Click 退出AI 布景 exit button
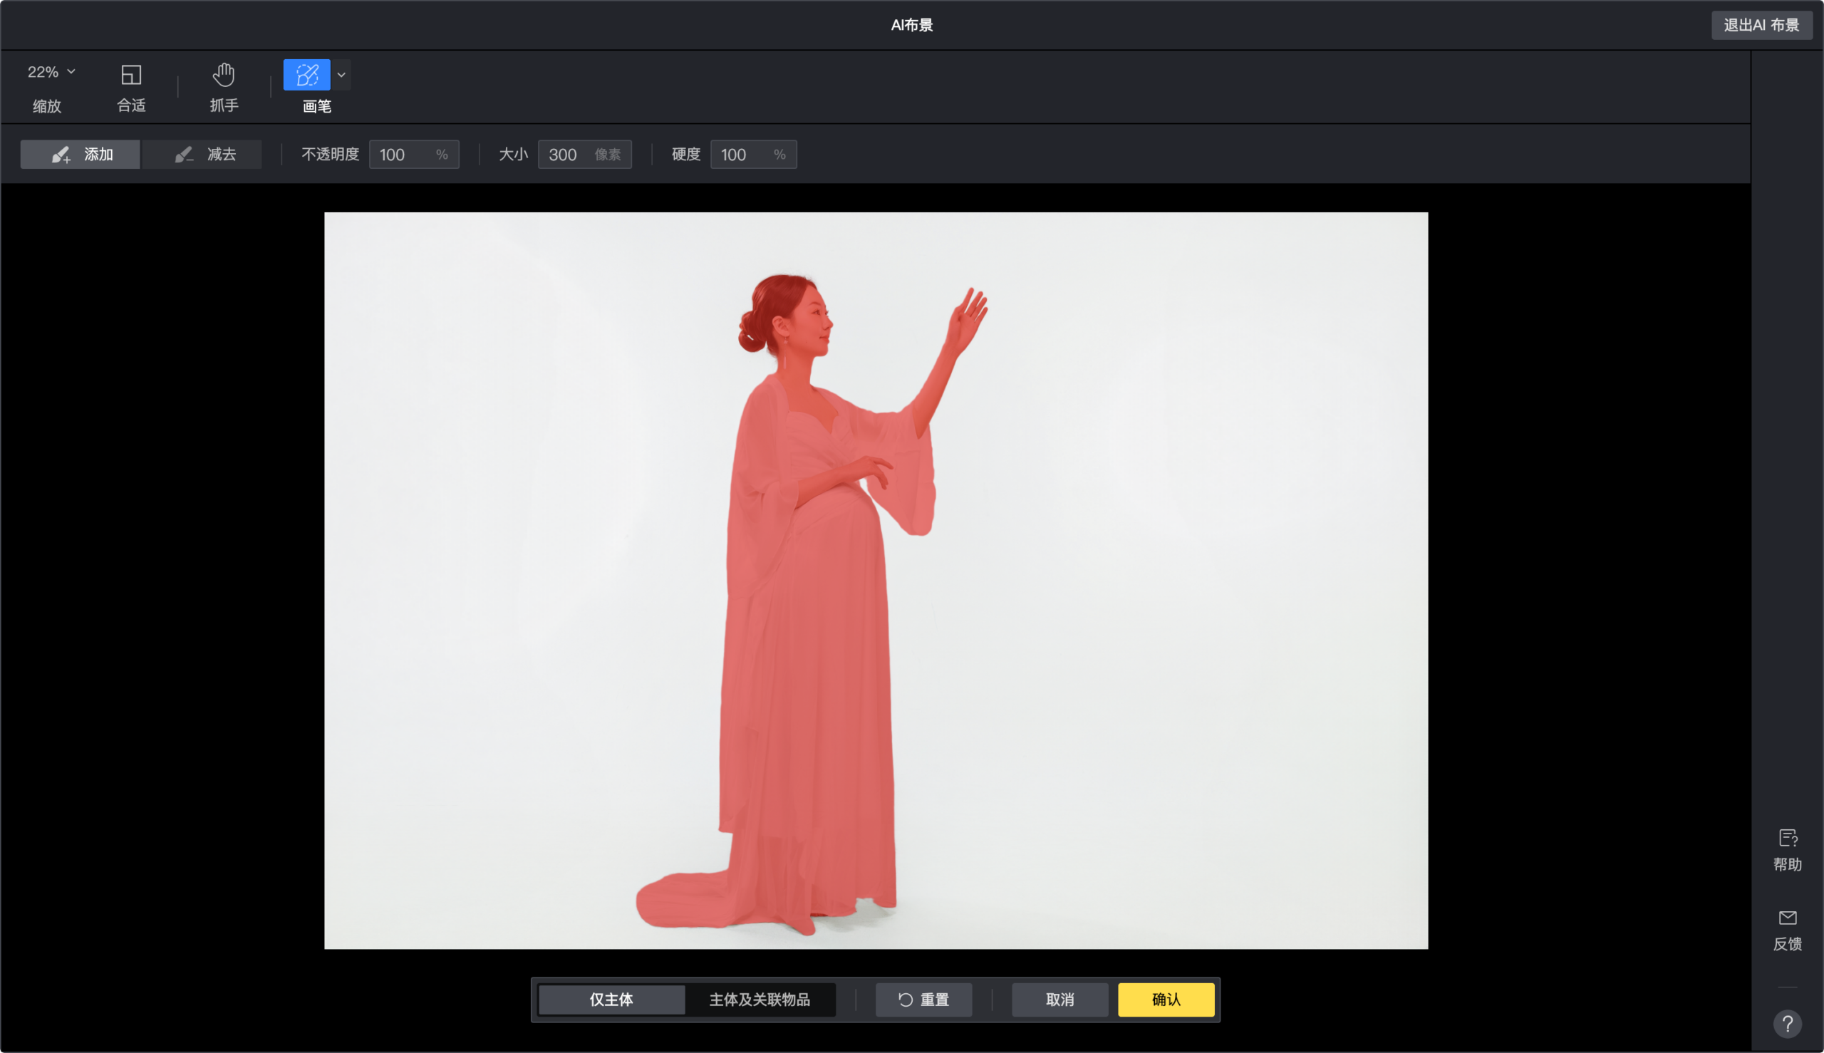1824x1053 pixels. (1761, 26)
